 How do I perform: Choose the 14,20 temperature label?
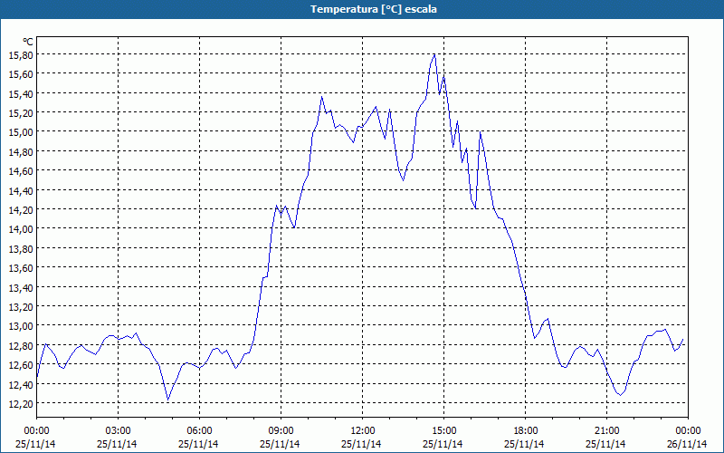[x=21, y=210]
